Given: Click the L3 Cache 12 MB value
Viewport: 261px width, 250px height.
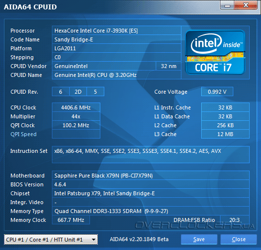Looking at the screenshot, I should click(225, 134).
